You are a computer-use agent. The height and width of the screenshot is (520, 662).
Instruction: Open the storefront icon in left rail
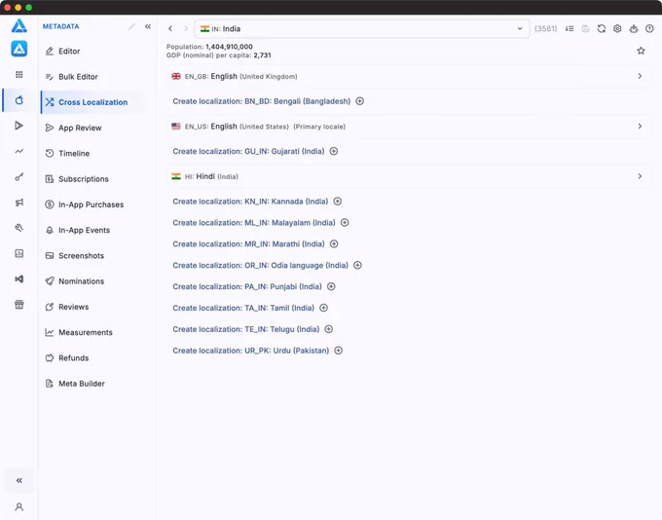point(19,305)
